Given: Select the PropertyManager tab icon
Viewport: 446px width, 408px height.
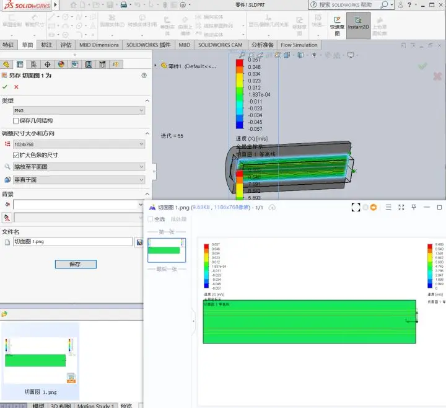Looking at the screenshot, I should 20,64.
